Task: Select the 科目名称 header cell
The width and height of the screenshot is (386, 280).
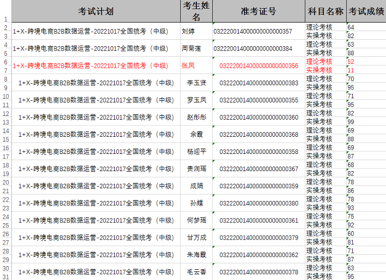Action: point(325,11)
